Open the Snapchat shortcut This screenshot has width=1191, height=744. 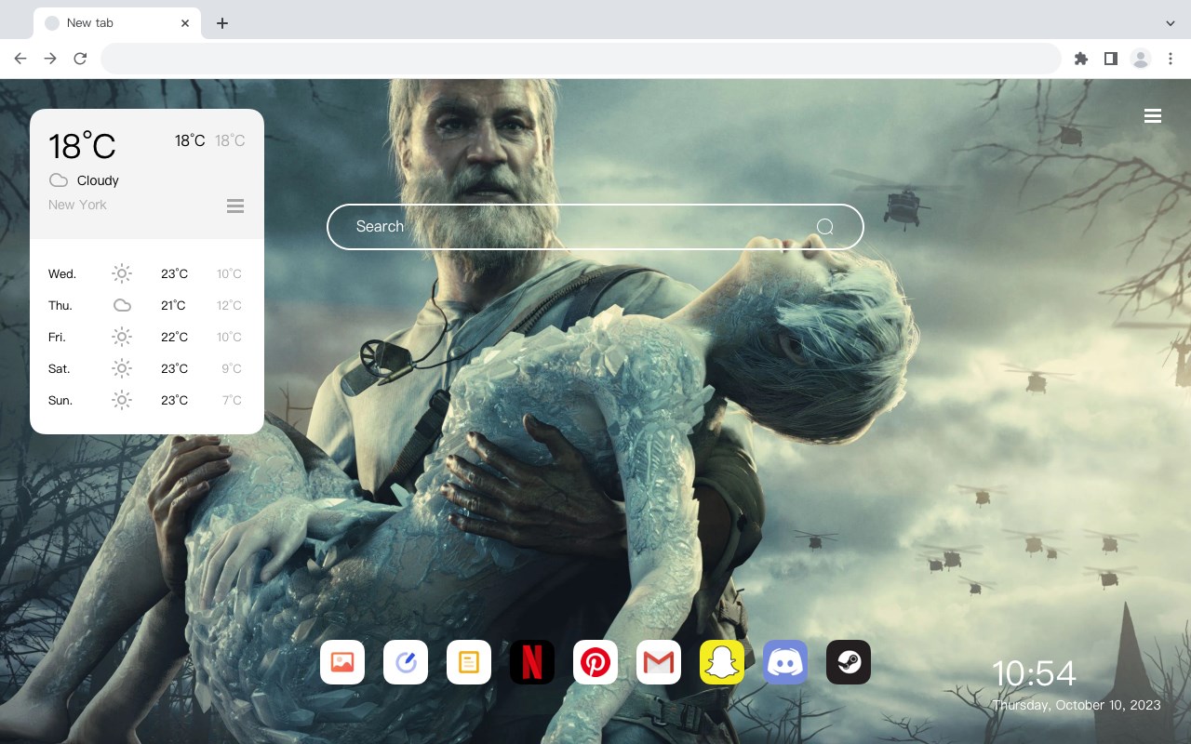(722, 662)
